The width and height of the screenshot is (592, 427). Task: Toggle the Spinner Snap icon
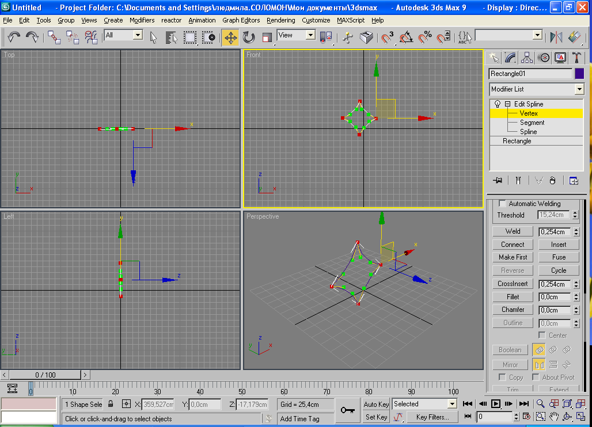(x=443, y=37)
